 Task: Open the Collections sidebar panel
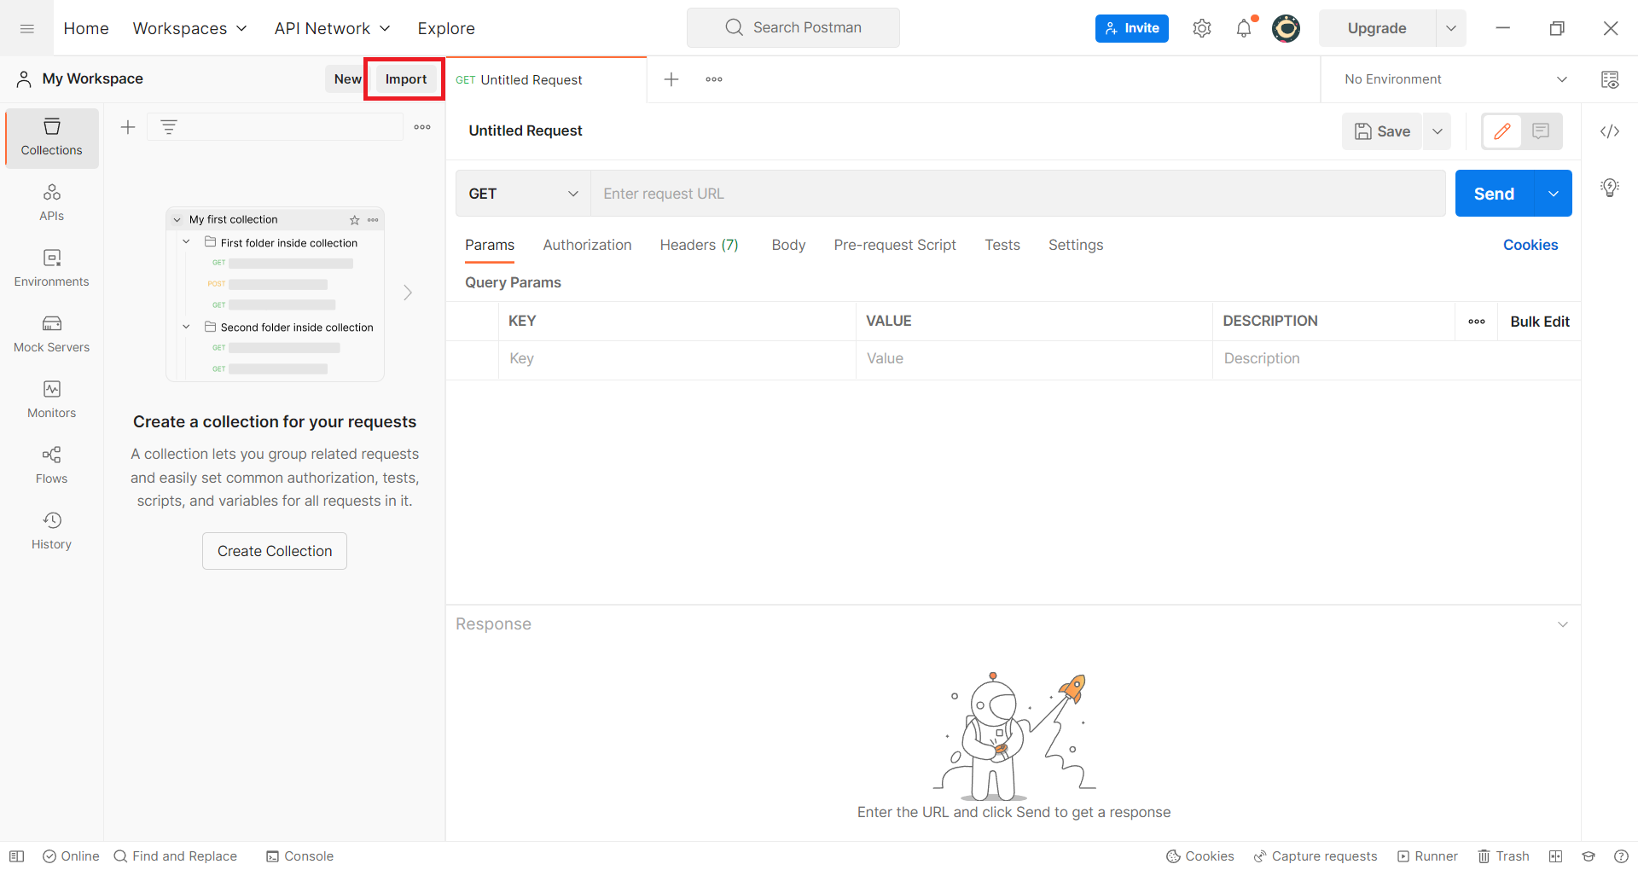click(x=52, y=137)
